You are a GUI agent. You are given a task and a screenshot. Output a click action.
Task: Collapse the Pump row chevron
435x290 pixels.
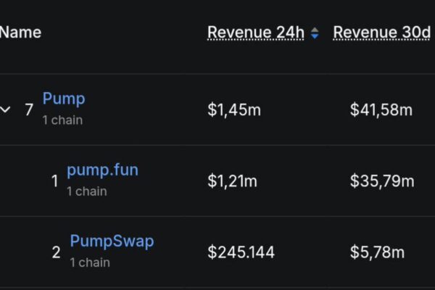6,110
